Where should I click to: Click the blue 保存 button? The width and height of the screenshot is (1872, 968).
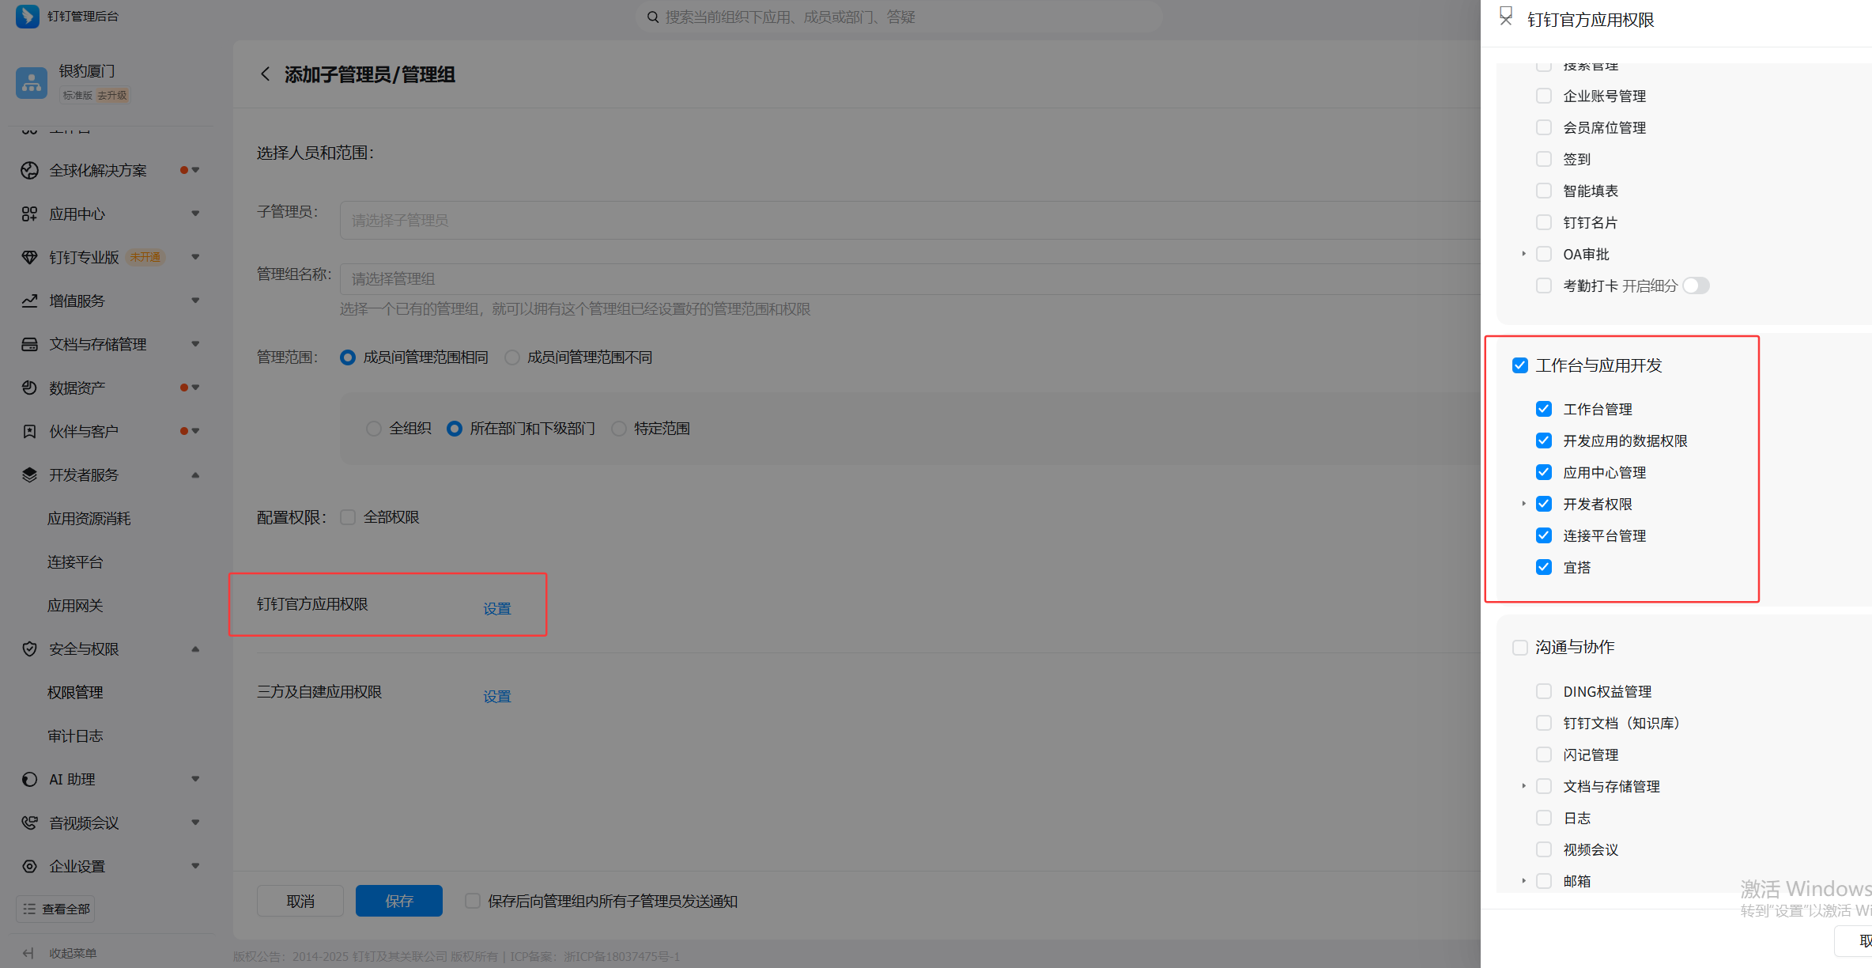[x=398, y=902]
